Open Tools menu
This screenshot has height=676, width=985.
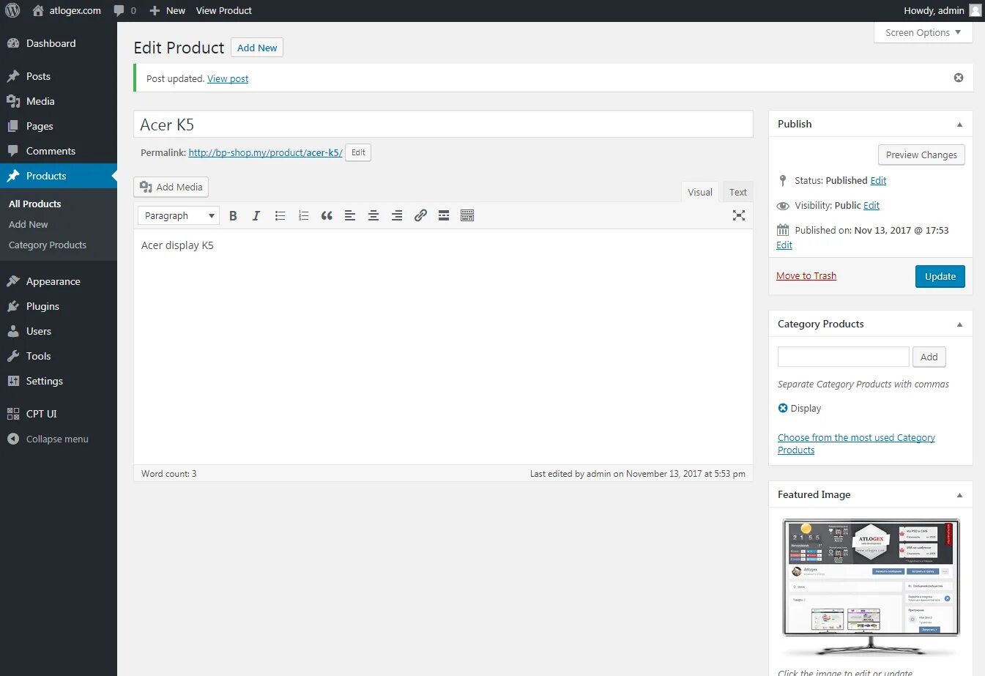tap(59, 356)
